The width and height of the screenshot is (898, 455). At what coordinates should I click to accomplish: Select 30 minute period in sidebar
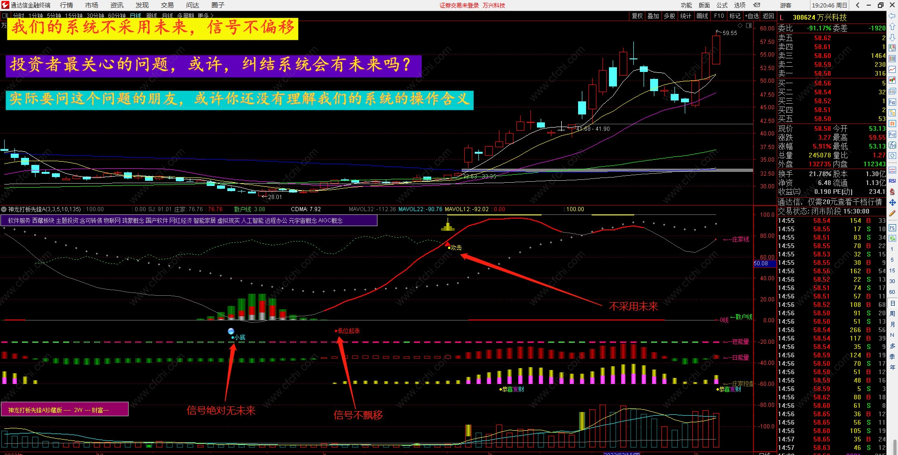click(892, 281)
